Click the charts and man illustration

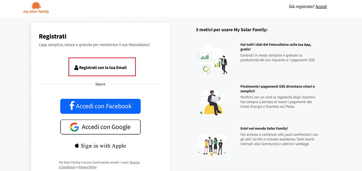tap(212, 59)
